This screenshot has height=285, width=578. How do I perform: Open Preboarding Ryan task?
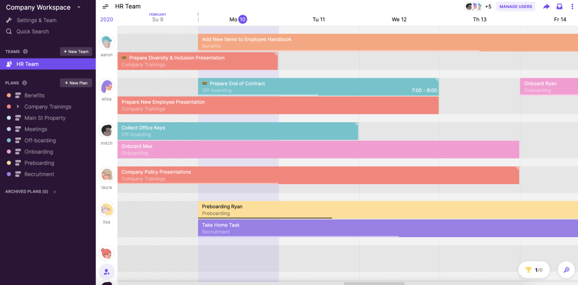[x=388, y=210]
